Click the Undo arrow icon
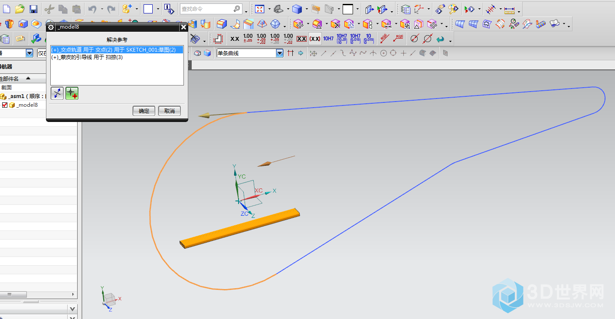This screenshot has width=615, height=319. click(92, 9)
